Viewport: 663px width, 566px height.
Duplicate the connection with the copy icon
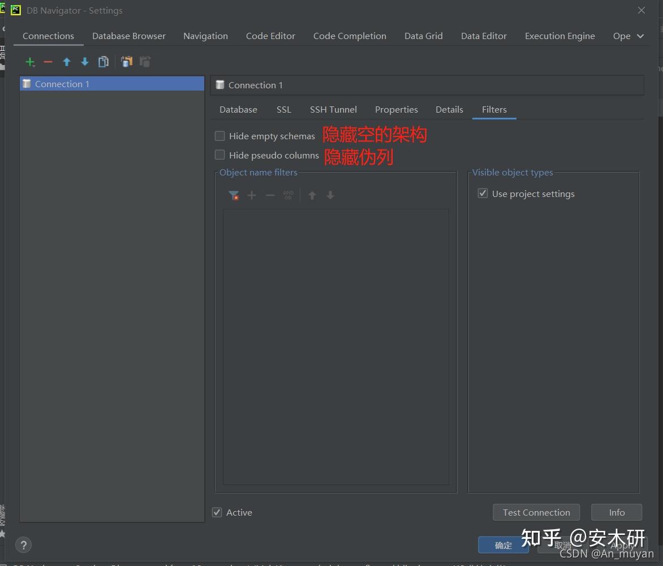click(103, 62)
